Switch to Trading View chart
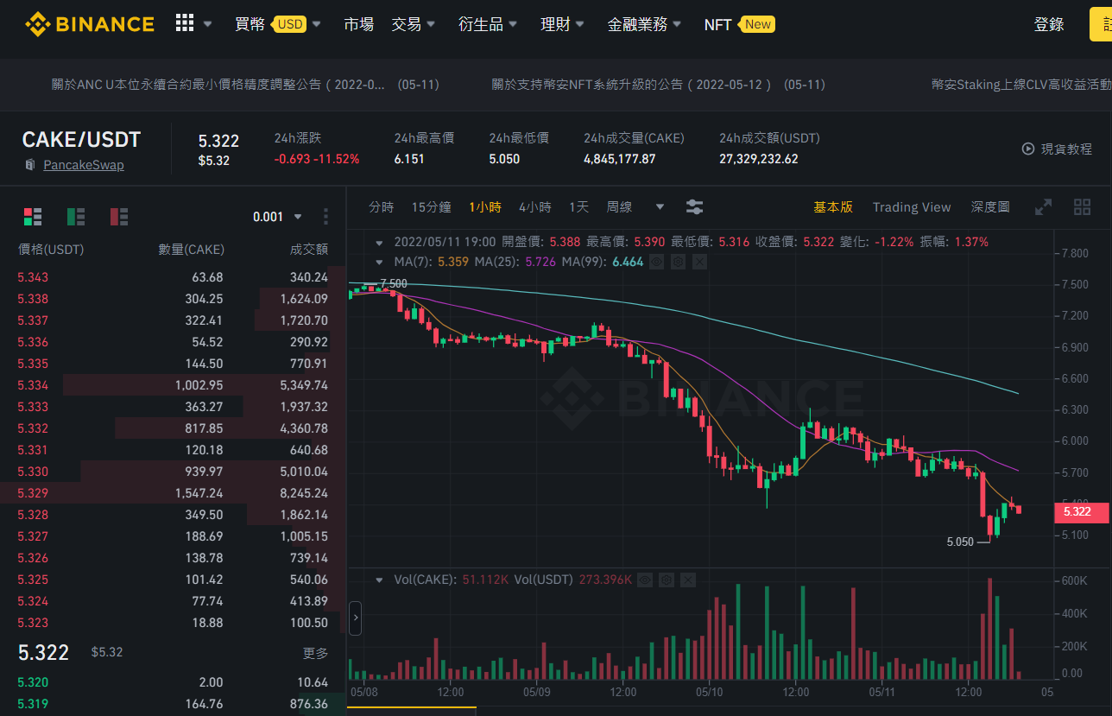 tap(912, 207)
